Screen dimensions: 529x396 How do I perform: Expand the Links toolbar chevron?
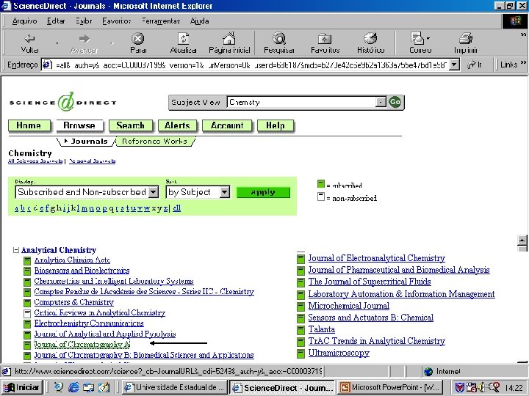click(x=523, y=62)
